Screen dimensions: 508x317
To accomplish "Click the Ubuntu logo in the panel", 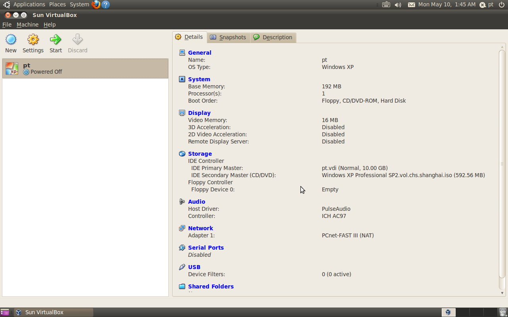I will pyautogui.click(x=6, y=4).
